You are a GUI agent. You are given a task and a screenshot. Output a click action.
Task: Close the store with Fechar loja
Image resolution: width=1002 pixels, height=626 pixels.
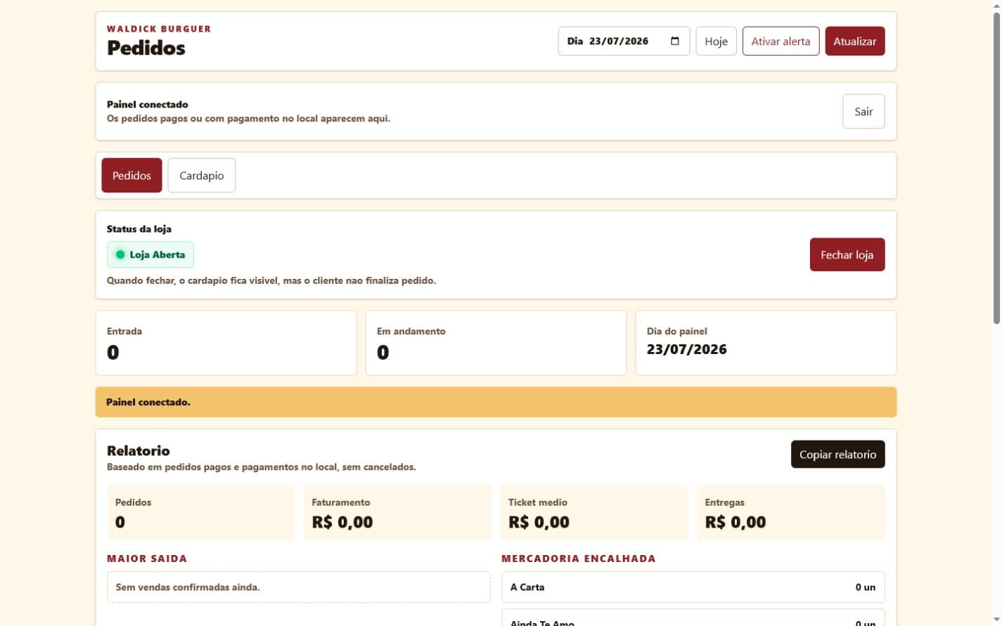(x=847, y=254)
